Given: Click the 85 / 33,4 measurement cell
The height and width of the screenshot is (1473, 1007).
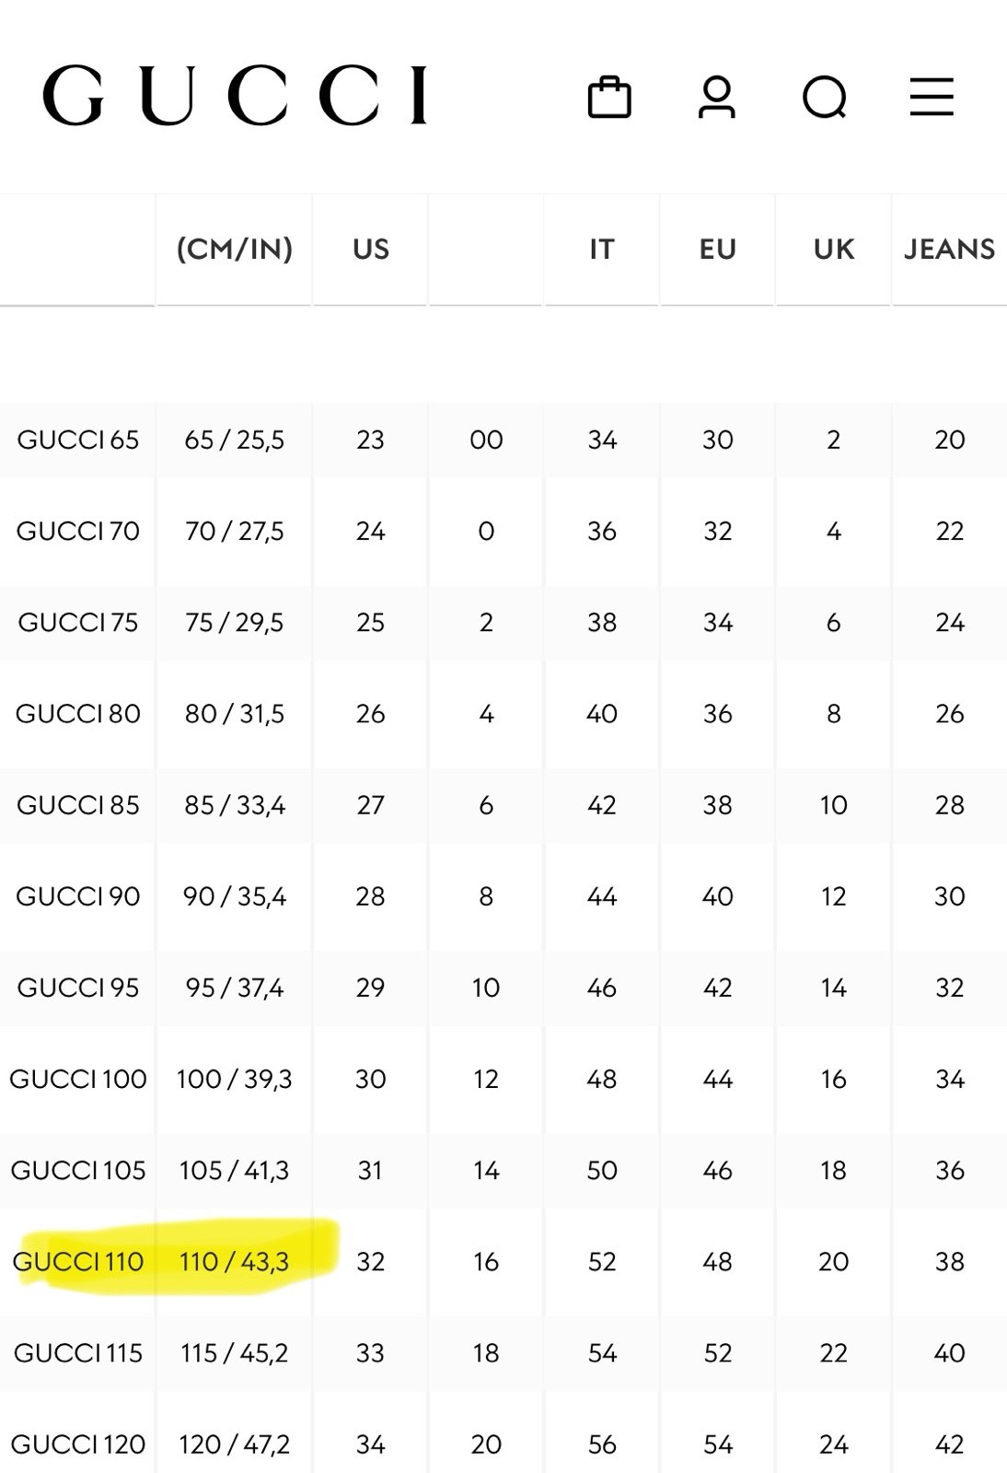Looking at the screenshot, I should [234, 805].
